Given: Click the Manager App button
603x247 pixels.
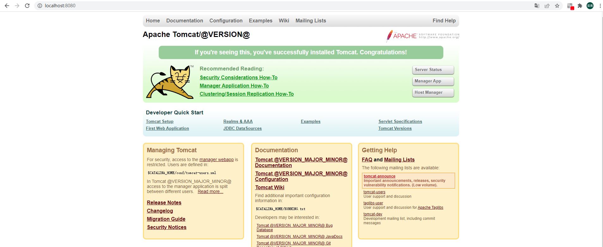Looking at the screenshot, I should point(433,81).
